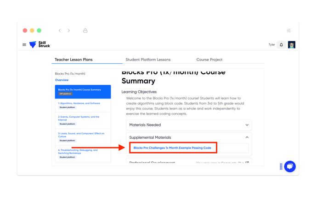Image resolution: width=316 pixels, height=197 pixels.
Task: Expand the Materials Needed section
Action: [189, 125]
